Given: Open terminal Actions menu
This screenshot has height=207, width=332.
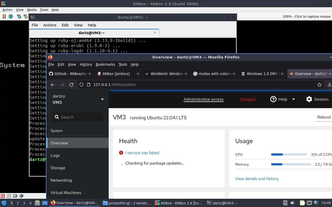Looking at the screenshot, I should tap(50, 25).
